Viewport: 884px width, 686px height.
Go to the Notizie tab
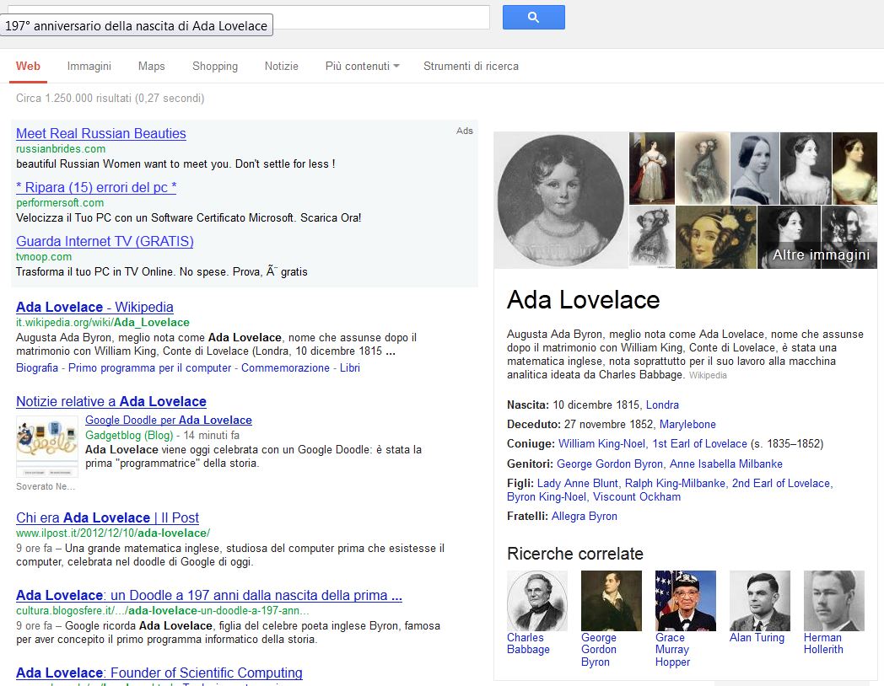coord(282,66)
